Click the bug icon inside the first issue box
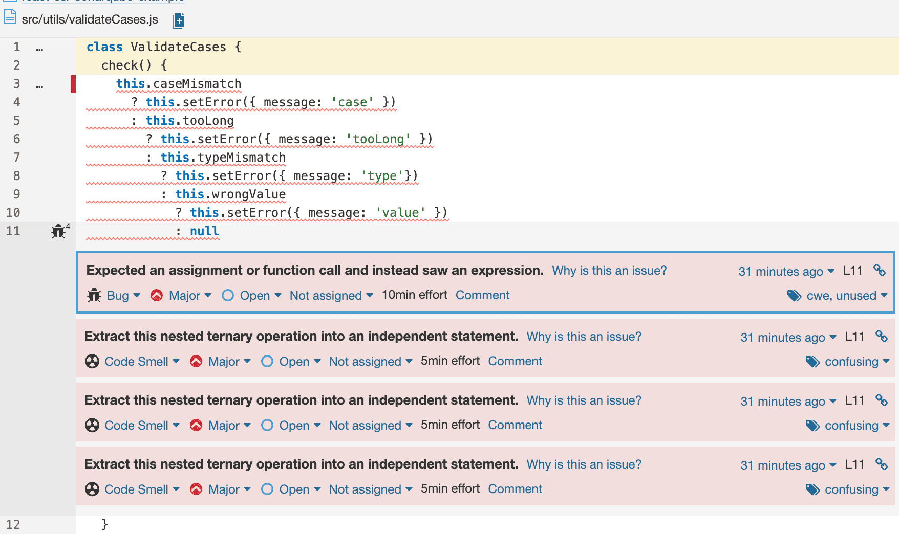 coord(94,296)
